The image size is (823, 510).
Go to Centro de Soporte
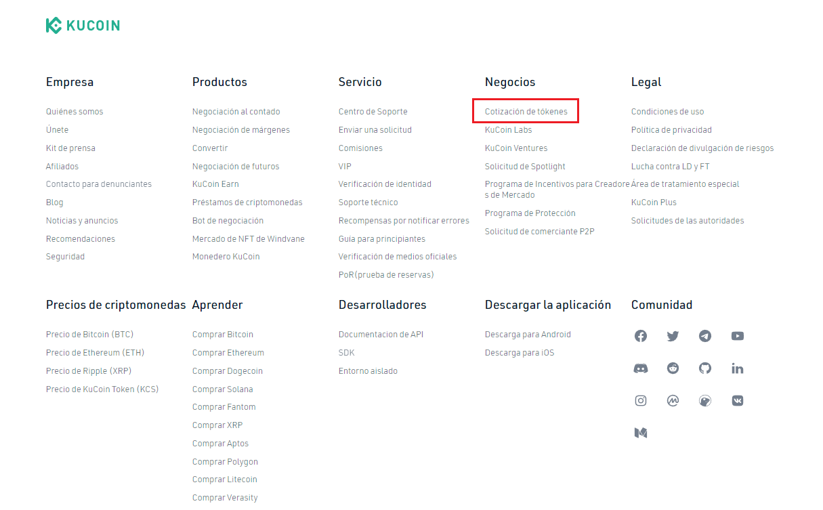coord(373,112)
